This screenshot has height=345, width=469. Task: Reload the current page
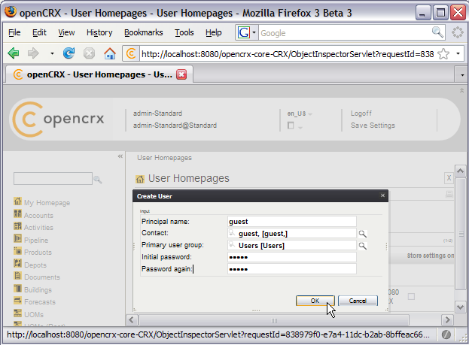[x=69, y=53]
